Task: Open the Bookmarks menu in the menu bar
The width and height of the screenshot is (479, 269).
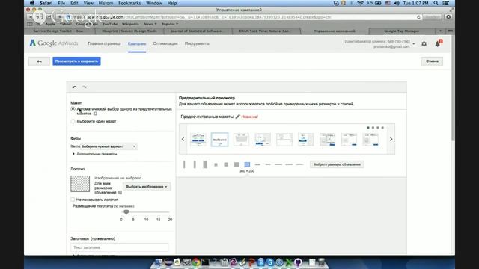Action: 129,3
